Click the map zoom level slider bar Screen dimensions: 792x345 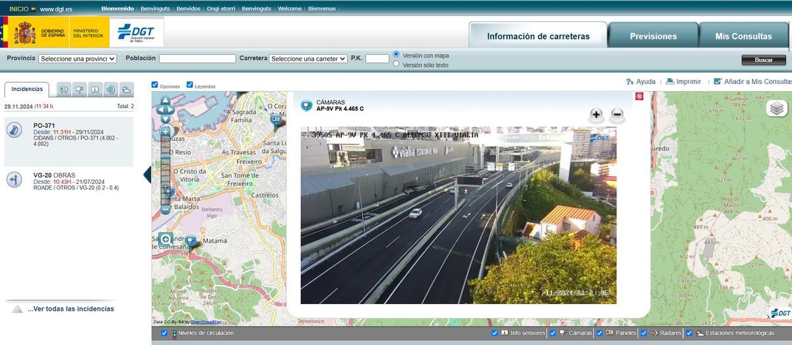165,170
